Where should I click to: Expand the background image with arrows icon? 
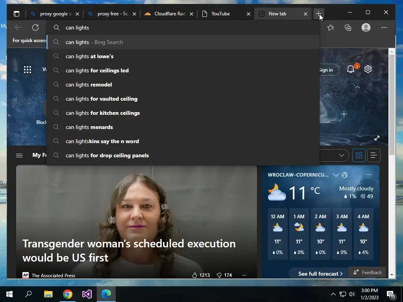(x=377, y=138)
